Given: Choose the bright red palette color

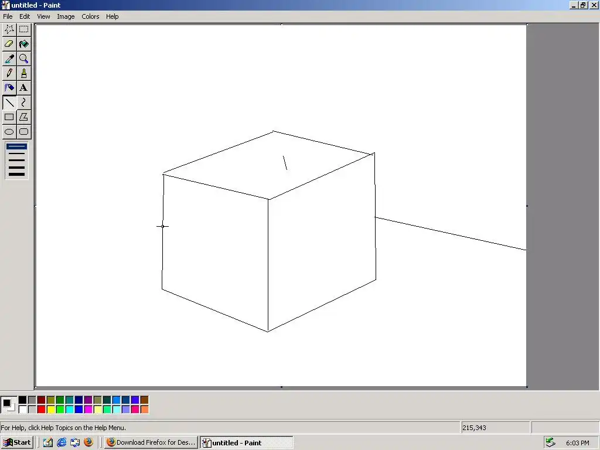Looking at the screenshot, I should [x=42, y=410].
